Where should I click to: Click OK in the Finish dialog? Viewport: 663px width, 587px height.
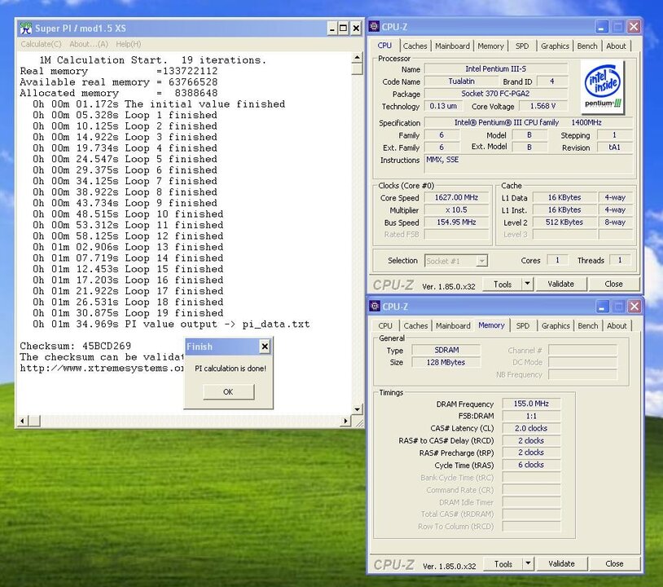point(228,392)
